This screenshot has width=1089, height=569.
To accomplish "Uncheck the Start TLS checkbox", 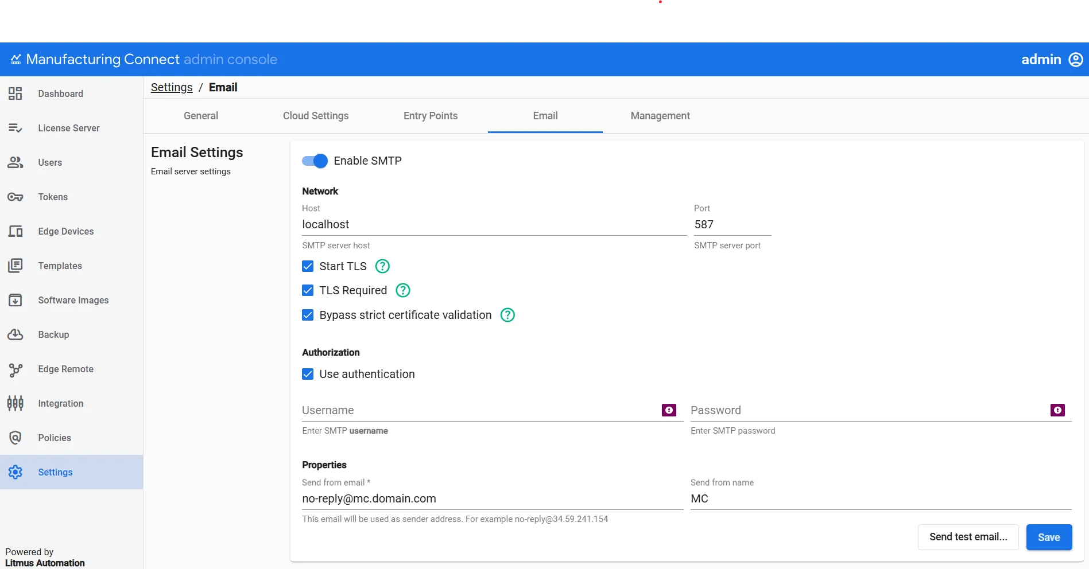I will click(308, 266).
